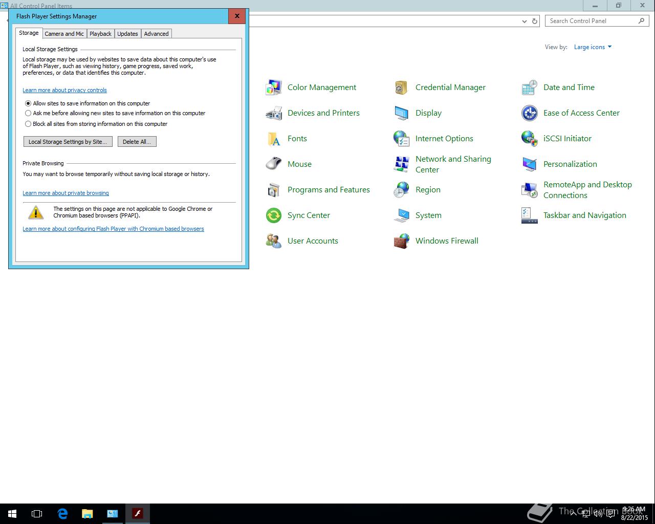Launch Edge browser from taskbar
This screenshot has width=655, height=524.
62,514
